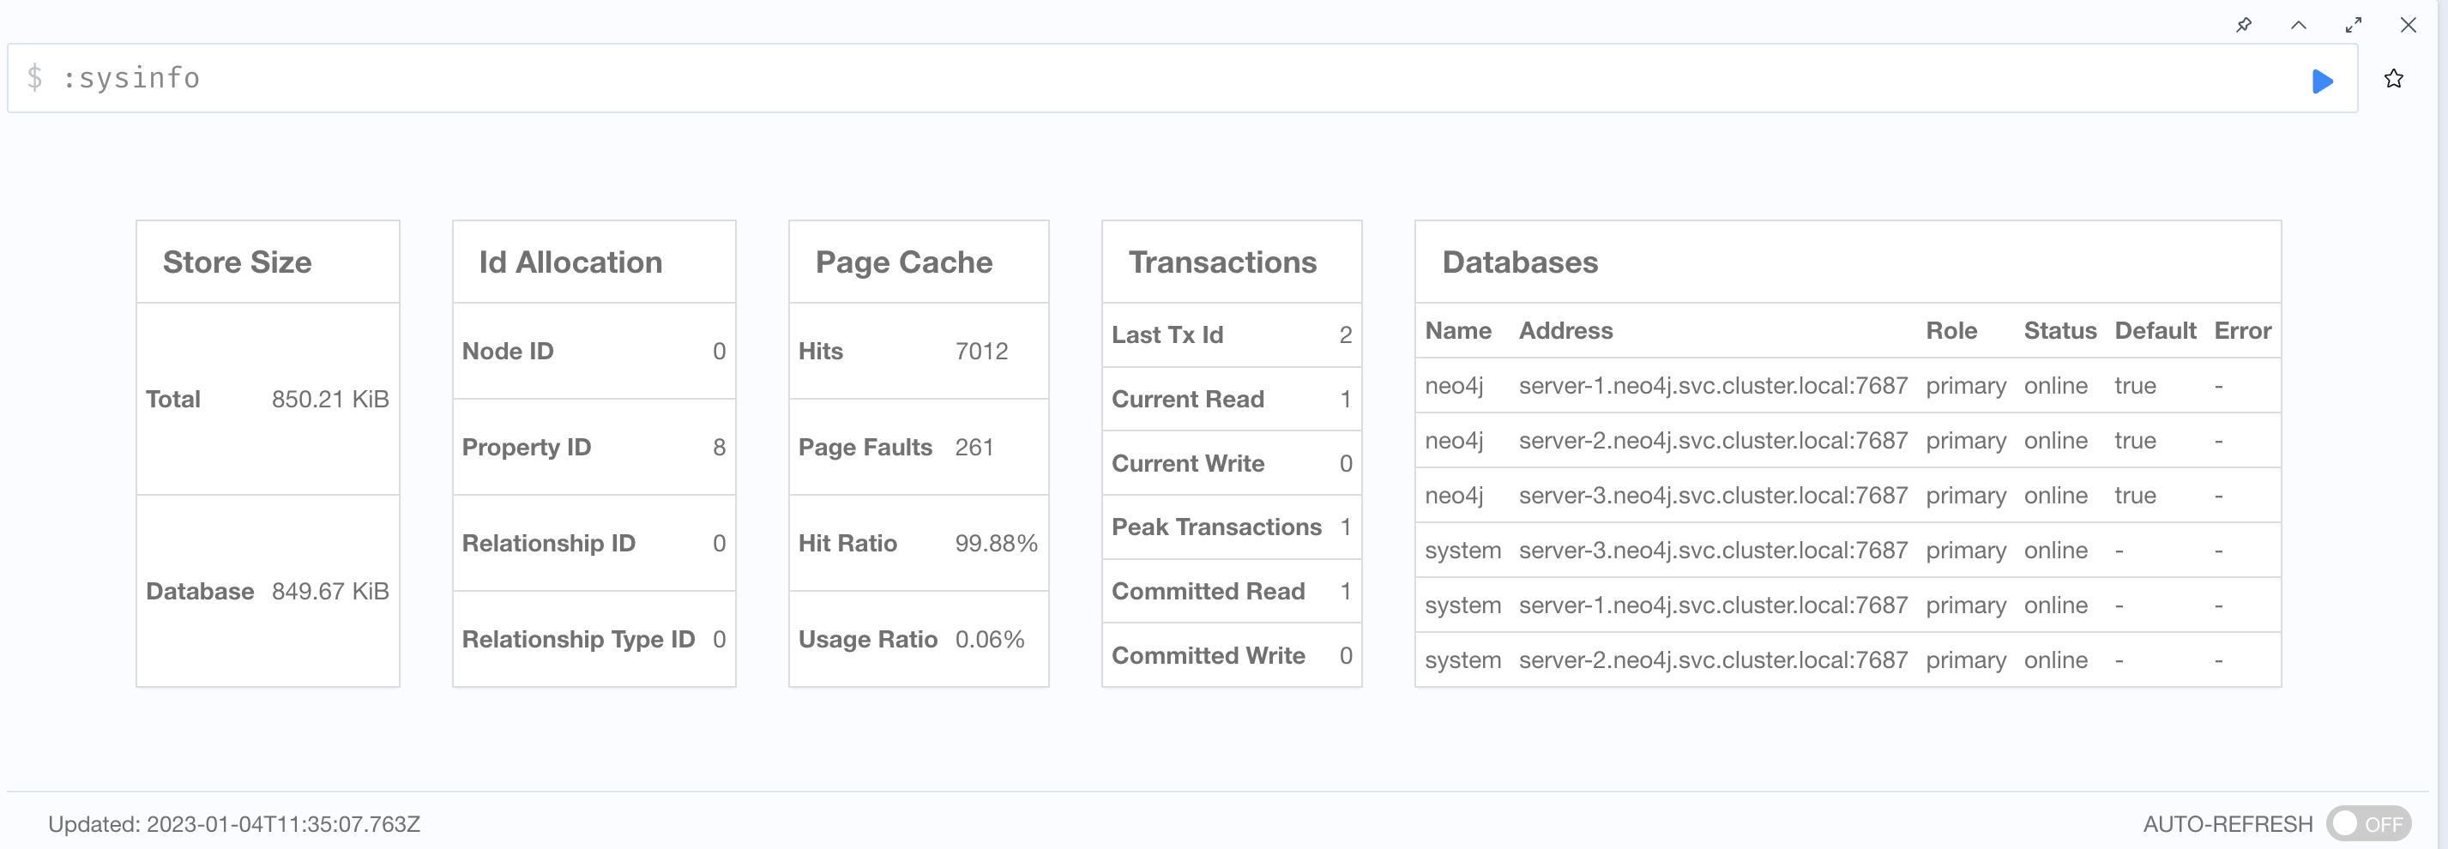Click the Databases table heading
Viewport: 2448px width, 849px height.
tap(1518, 262)
